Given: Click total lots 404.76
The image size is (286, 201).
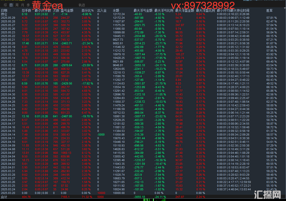Looking at the screenshot, I should click(x=26, y=197).
